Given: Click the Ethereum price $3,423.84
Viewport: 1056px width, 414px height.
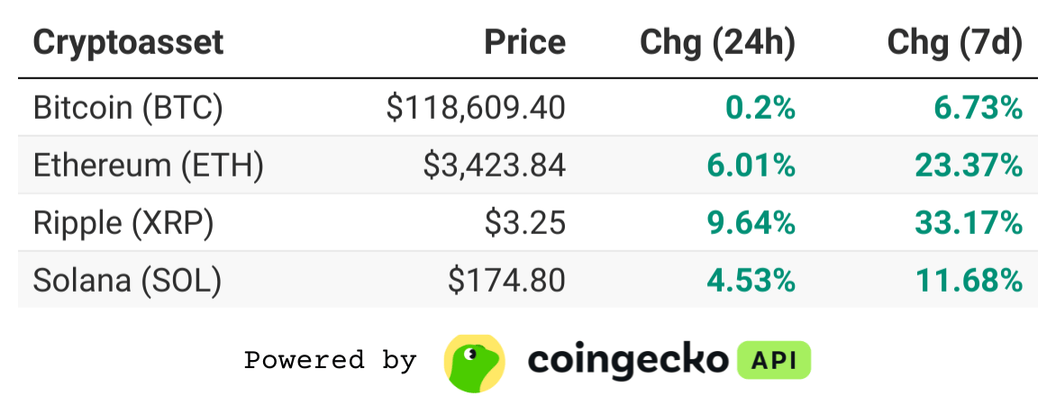Looking at the screenshot, I should [495, 166].
